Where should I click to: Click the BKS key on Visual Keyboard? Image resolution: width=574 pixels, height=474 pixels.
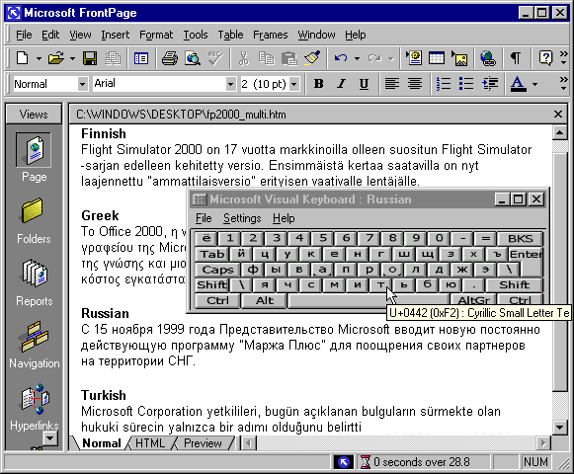click(520, 239)
